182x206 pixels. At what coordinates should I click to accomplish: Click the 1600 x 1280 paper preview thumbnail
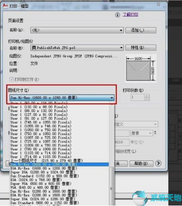click(x=141, y=69)
